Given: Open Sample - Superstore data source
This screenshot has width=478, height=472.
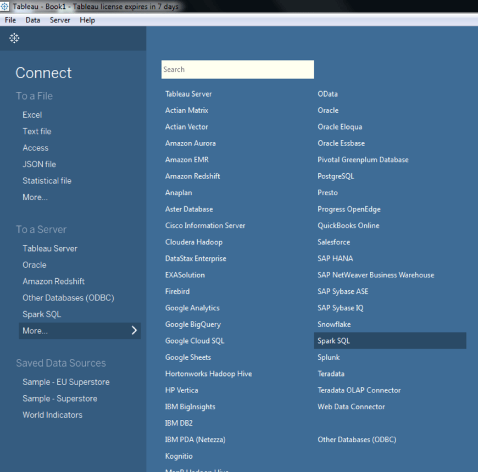Looking at the screenshot, I should pyautogui.click(x=60, y=398).
